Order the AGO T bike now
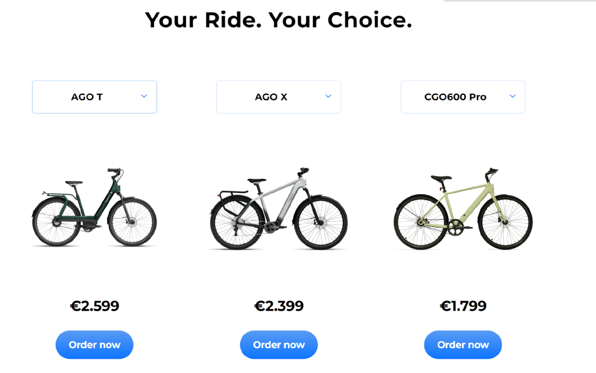Viewport: 596px width, 373px height. (x=94, y=345)
